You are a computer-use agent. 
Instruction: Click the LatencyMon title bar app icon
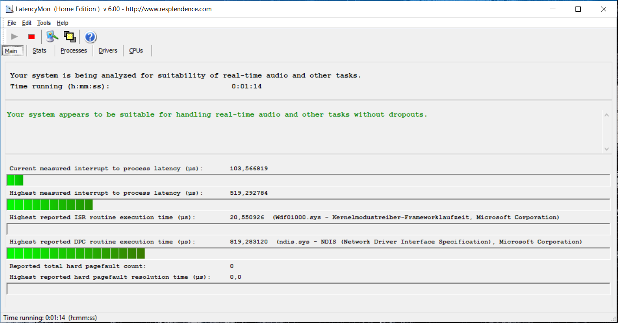click(9, 9)
